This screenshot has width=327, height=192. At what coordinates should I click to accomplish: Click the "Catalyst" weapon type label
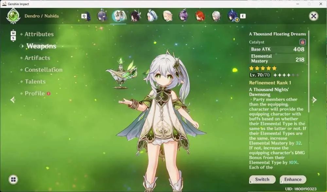point(256,42)
